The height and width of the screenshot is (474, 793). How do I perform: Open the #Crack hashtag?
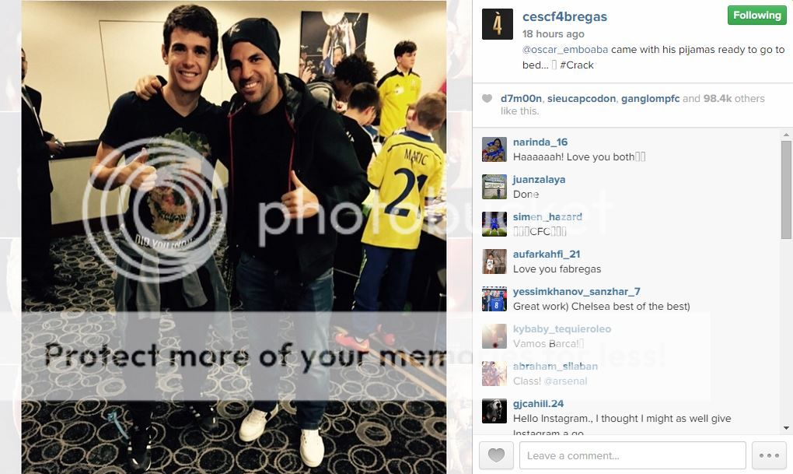[x=577, y=65]
